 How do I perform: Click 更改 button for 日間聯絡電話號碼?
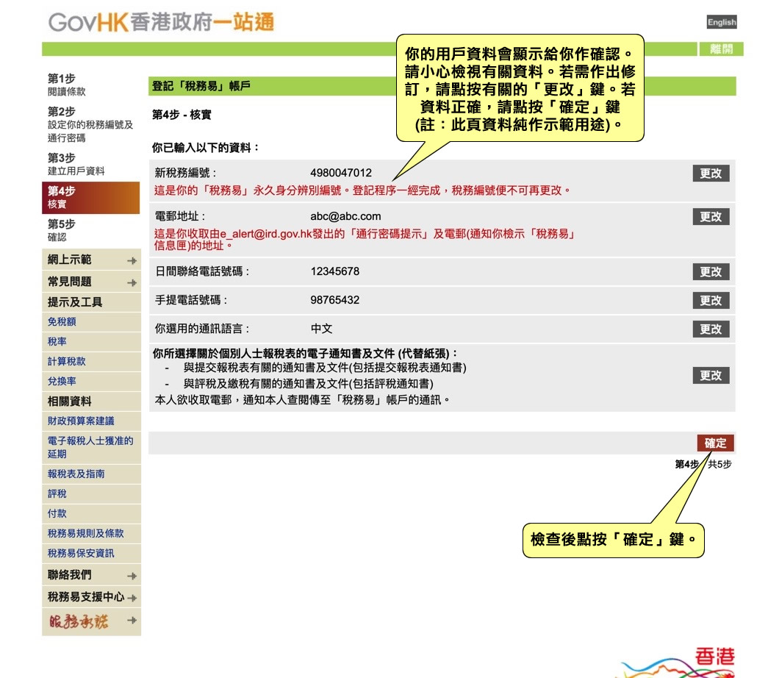coord(711,271)
